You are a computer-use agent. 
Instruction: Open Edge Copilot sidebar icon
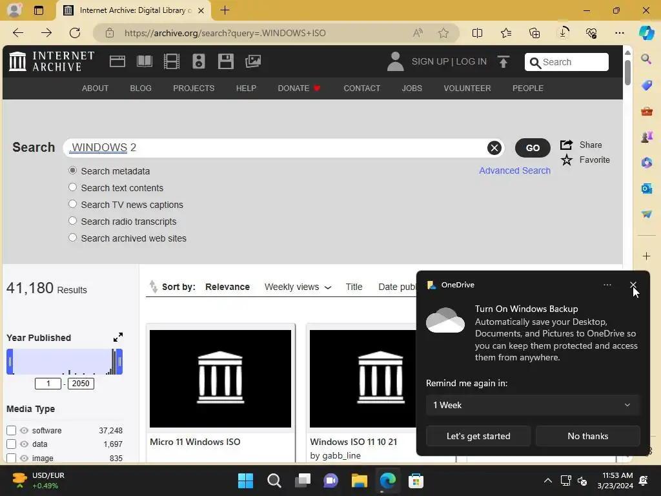pyautogui.click(x=646, y=33)
